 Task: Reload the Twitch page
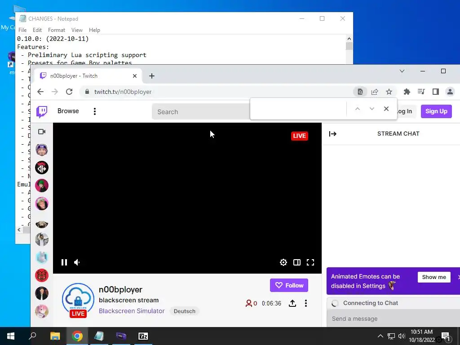69,92
